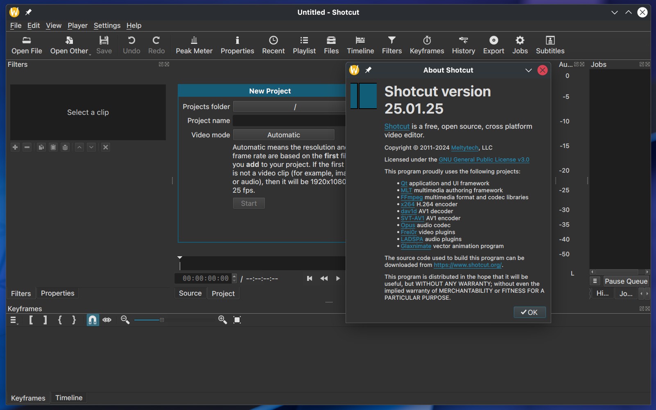Open the Edit menu
The width and height of the screenshot is (656, 410).
pos(34,25)
